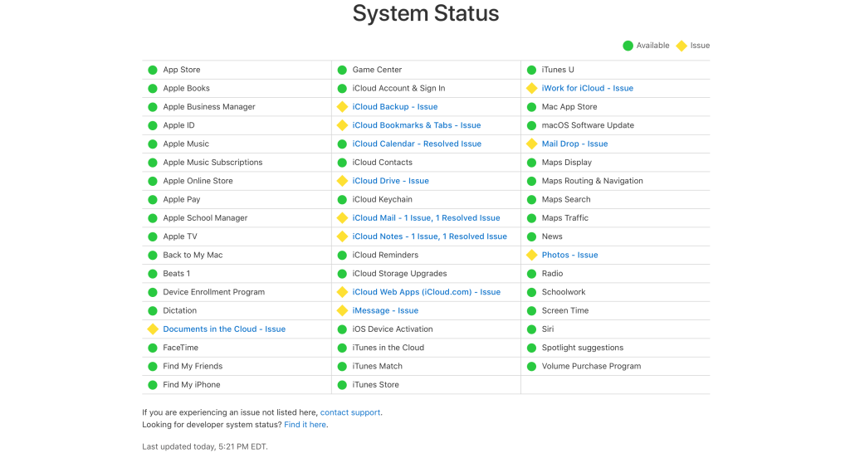Click green status dot beside FaceTime
The height and width of the screenshot is (458, 850).
coord(153,348)
